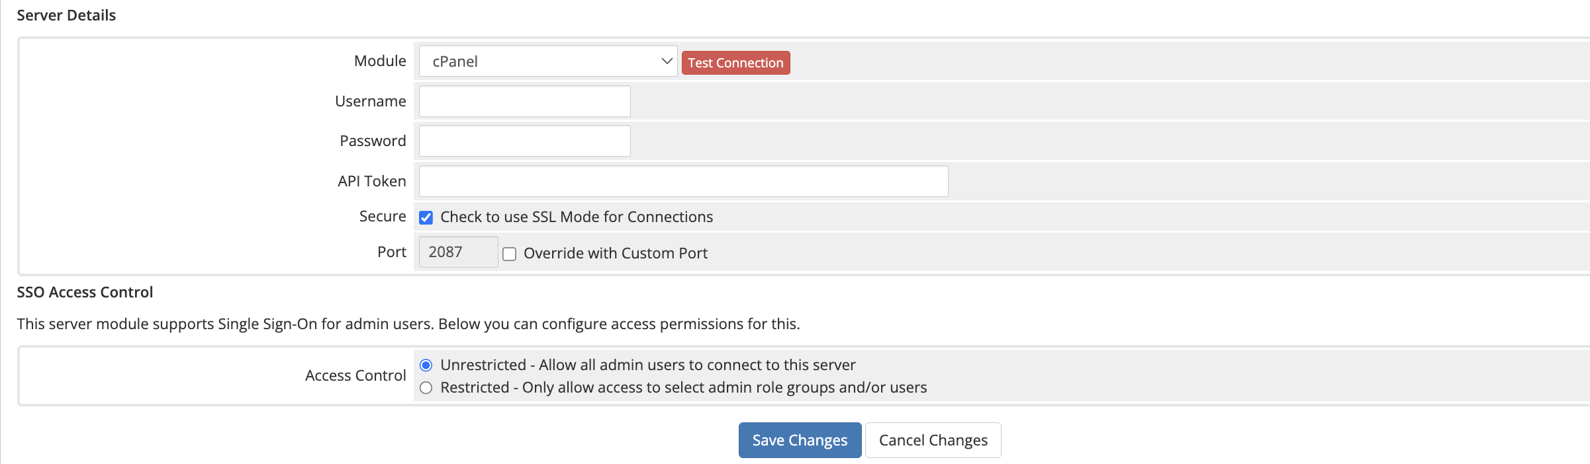Click into the API Token field
1590x464 pixels.
tap(684, 181)
